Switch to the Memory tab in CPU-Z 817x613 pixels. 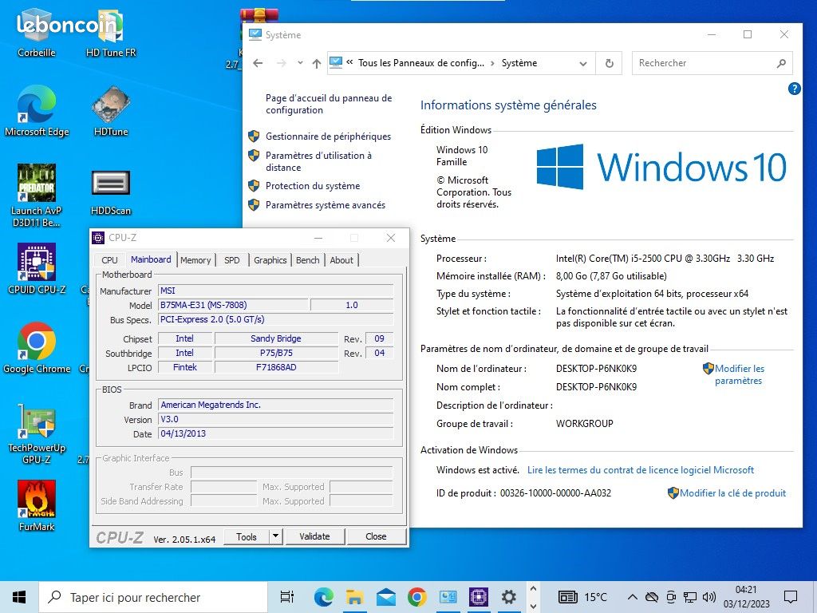point(195,259)
